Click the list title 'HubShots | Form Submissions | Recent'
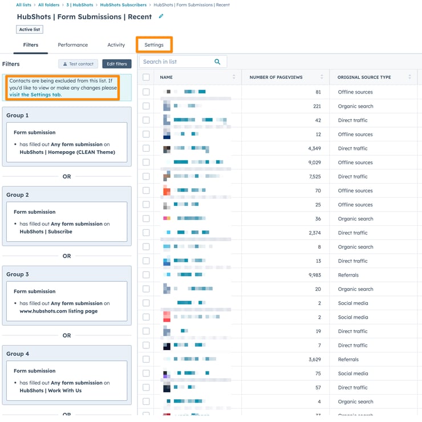This screenshot has height=422, width=422. point(84,17)
